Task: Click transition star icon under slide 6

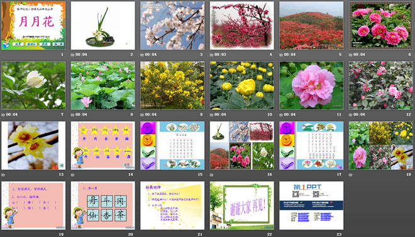Action: [350, 55]
